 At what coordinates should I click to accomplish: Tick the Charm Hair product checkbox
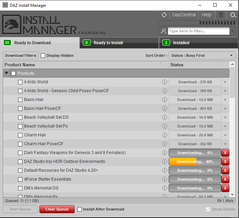20,135
